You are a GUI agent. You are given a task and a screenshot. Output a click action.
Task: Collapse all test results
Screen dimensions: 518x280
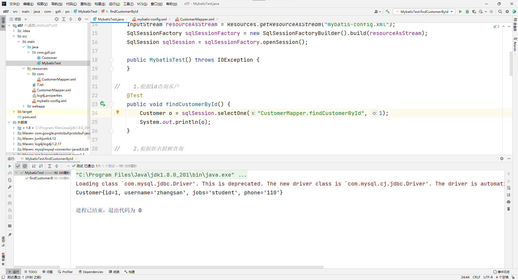pos(57,166)
